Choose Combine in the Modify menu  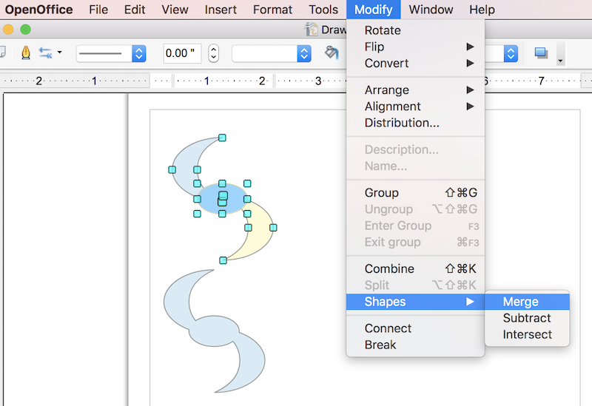point(415,268)
